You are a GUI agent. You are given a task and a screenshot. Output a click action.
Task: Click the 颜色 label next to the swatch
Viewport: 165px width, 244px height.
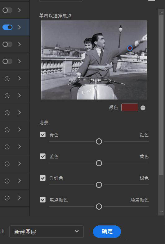point(113,108)
